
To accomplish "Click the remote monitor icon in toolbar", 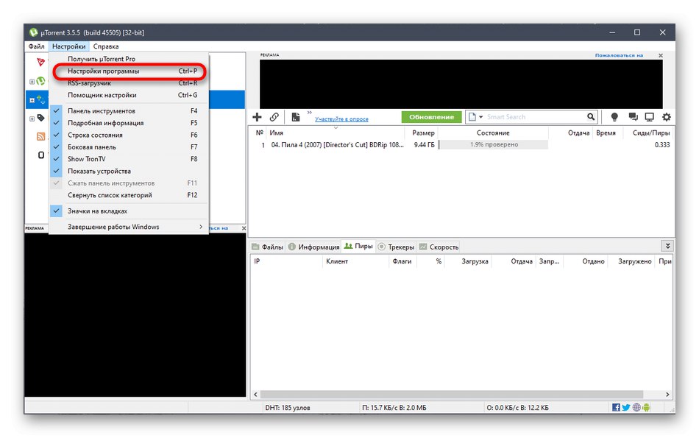I will [650, 117].
